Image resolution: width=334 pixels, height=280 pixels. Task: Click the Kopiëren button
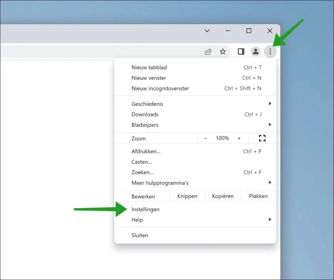pos(223,196)
